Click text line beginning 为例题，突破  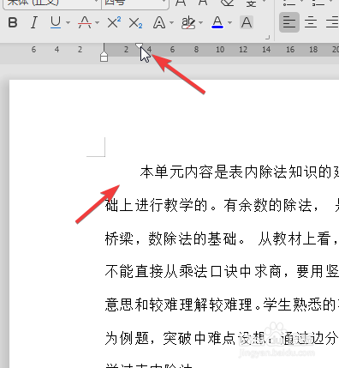(222, 338)
